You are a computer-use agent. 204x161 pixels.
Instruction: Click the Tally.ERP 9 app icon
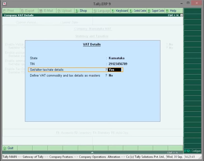coord(4,4)
